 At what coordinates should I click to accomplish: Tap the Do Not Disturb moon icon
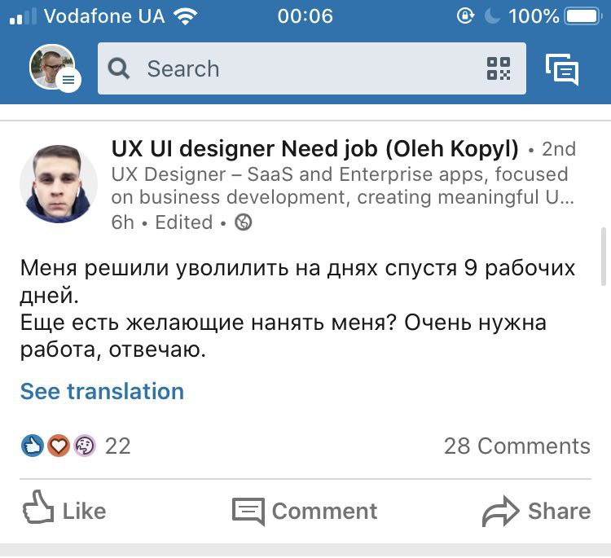point(492,16)
